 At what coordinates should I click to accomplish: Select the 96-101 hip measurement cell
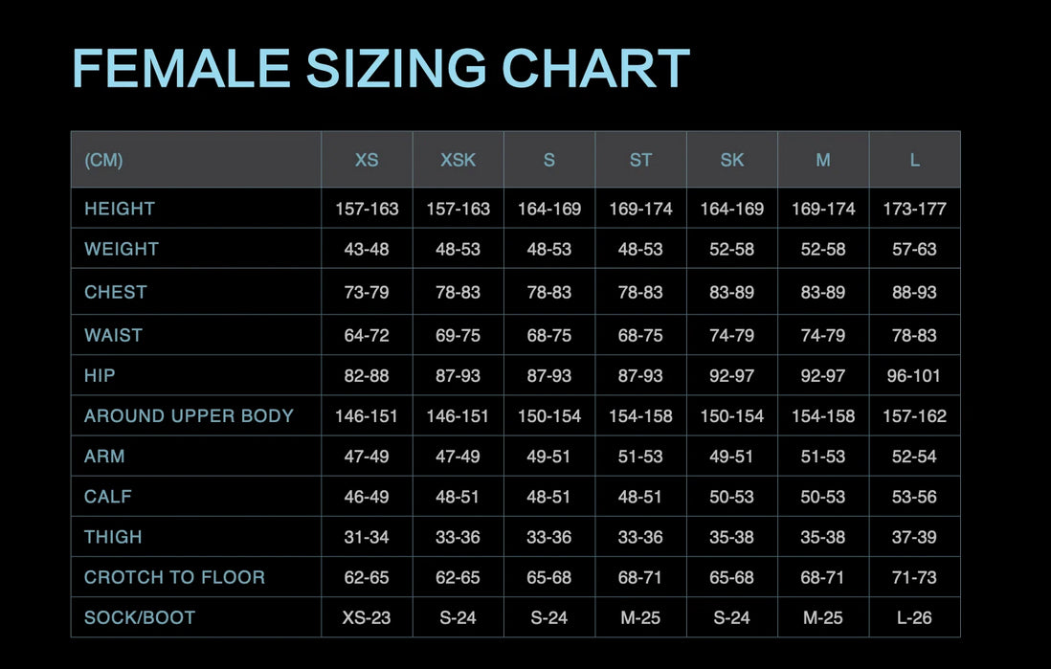coord(914,376)
